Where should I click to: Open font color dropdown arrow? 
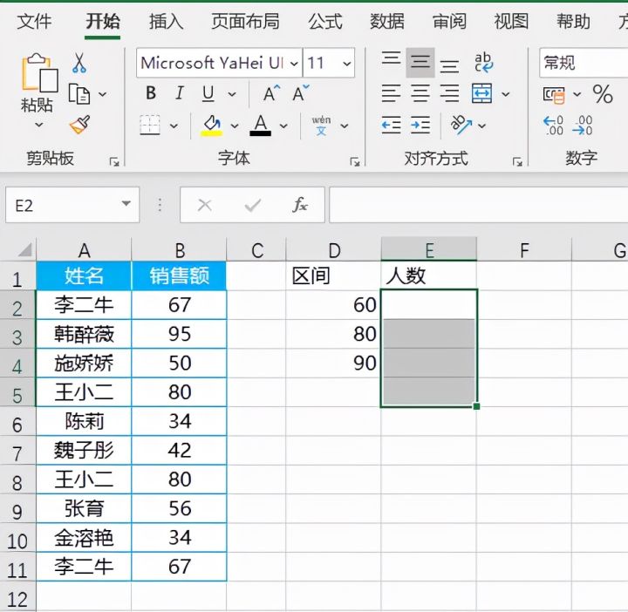[x=283, y=126]
